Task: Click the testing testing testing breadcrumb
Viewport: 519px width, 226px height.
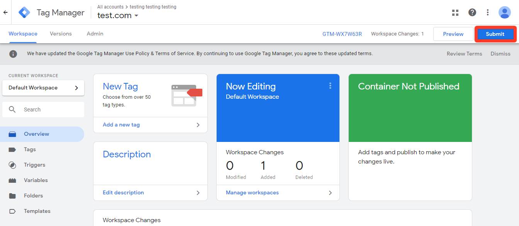Action: tap(153, 7)
